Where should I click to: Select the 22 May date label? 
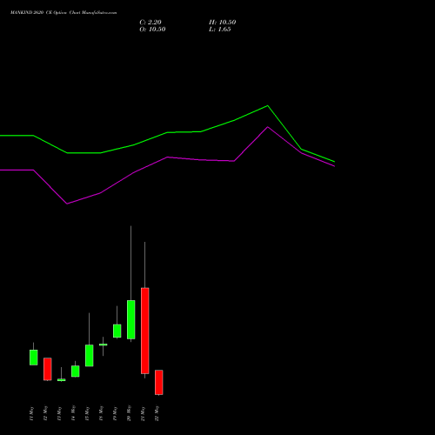[157, 413]
